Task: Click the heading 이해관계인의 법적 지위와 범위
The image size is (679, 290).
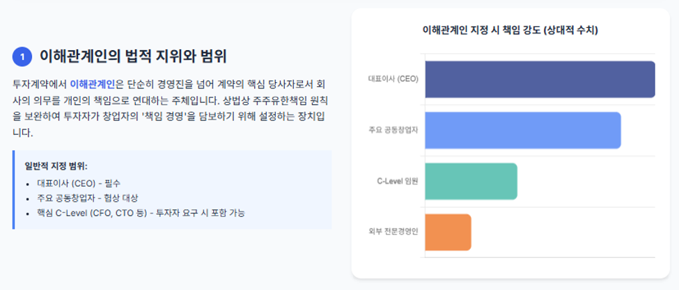Action: click(133, 56)
